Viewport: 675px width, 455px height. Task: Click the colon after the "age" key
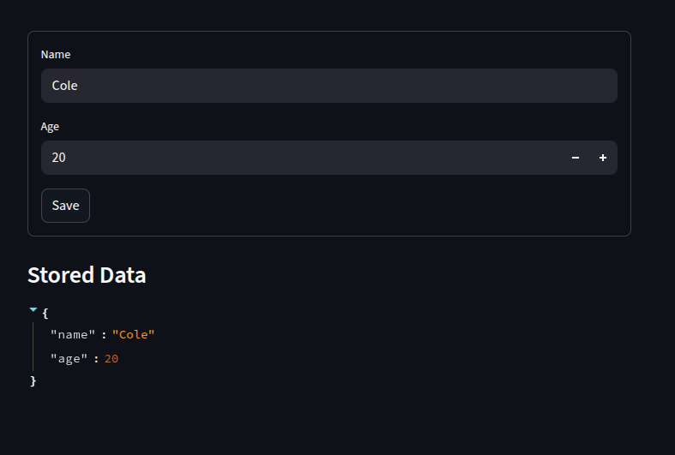(x=96, y=359)
